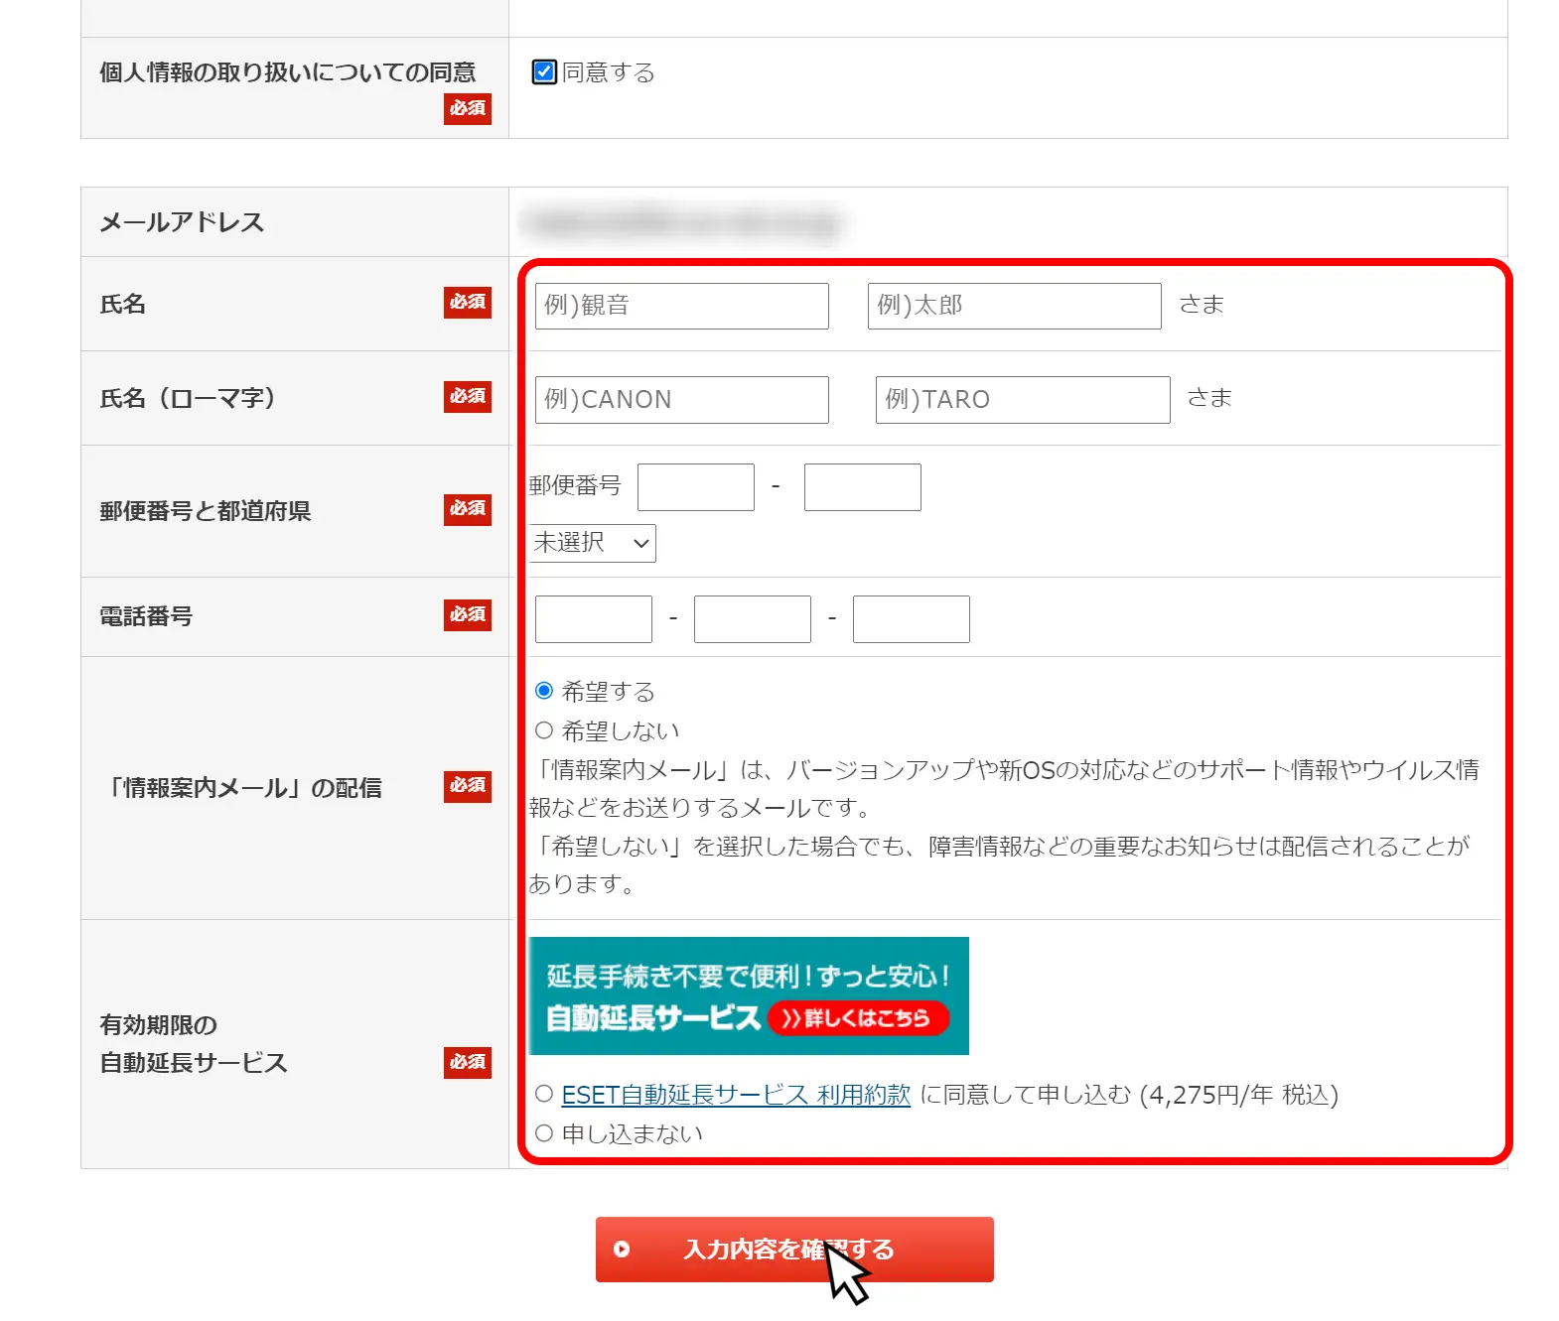Viewport: 1559px width, 1321px height.
Task: Select the 希望しない radio option
Action: 544,730
